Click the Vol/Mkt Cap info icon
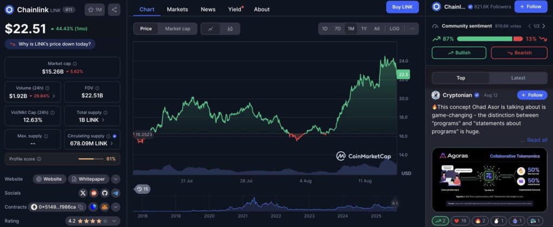Image resolution: width=553 pixels, height=227 pixels. click(52, 112)
